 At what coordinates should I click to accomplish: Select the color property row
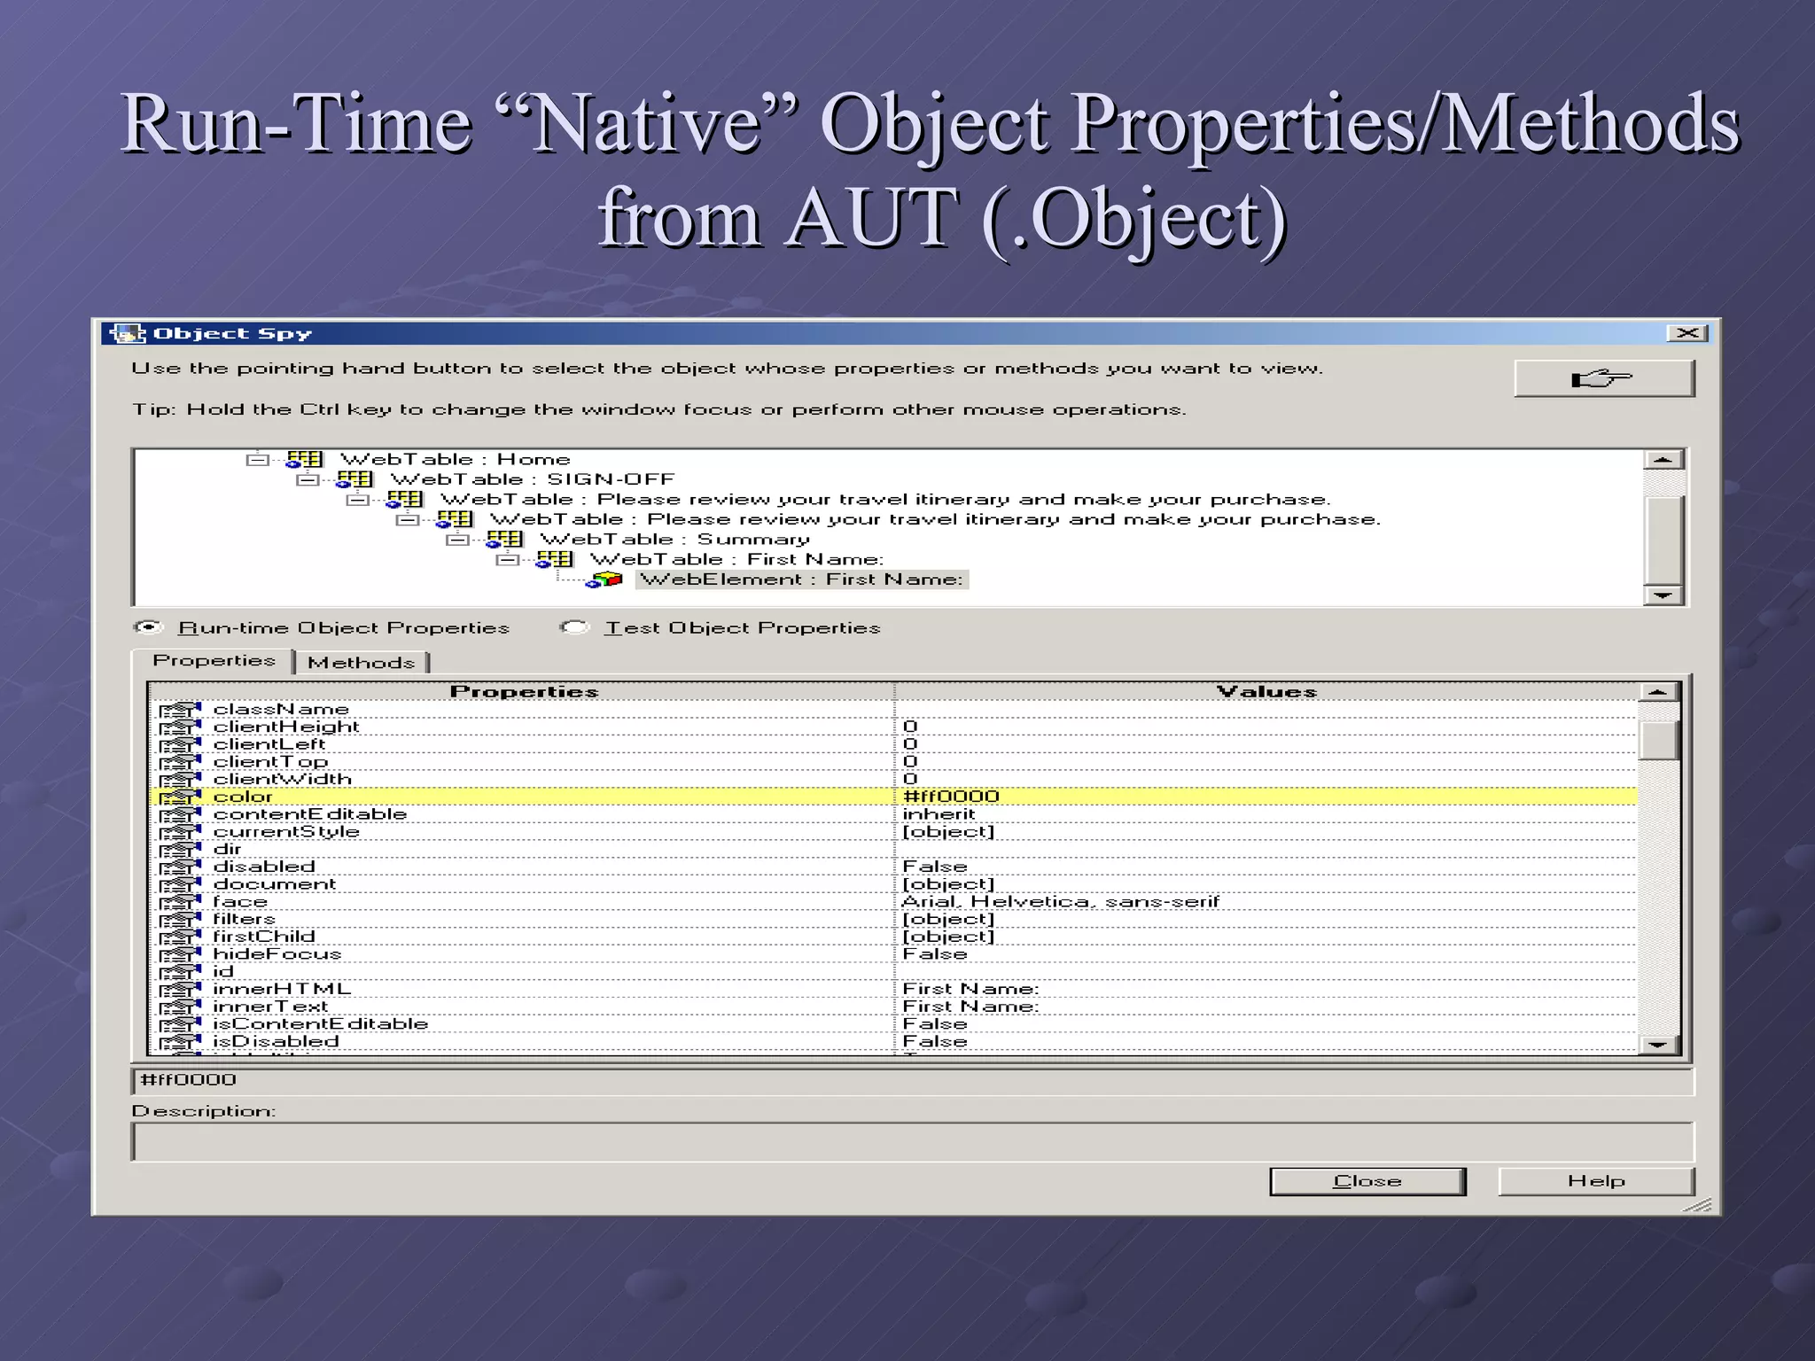[x=894, y=797]
